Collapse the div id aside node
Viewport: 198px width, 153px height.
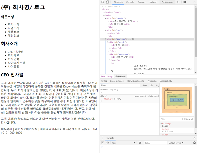pos(107,42)
